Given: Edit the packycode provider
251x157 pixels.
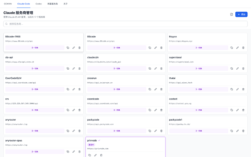Looking at the screenshot, I should pos(156,131).
